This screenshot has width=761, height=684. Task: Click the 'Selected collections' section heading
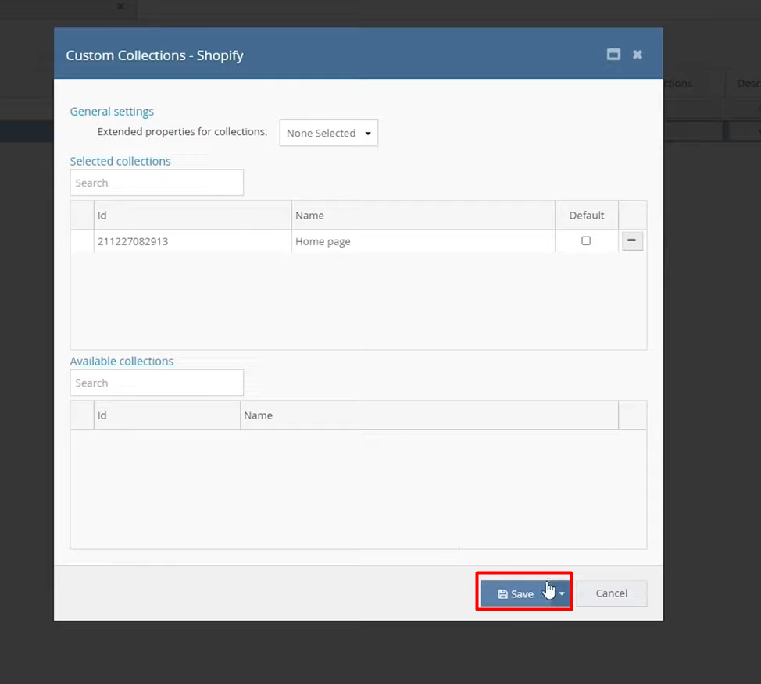click(x=120, y=161)
